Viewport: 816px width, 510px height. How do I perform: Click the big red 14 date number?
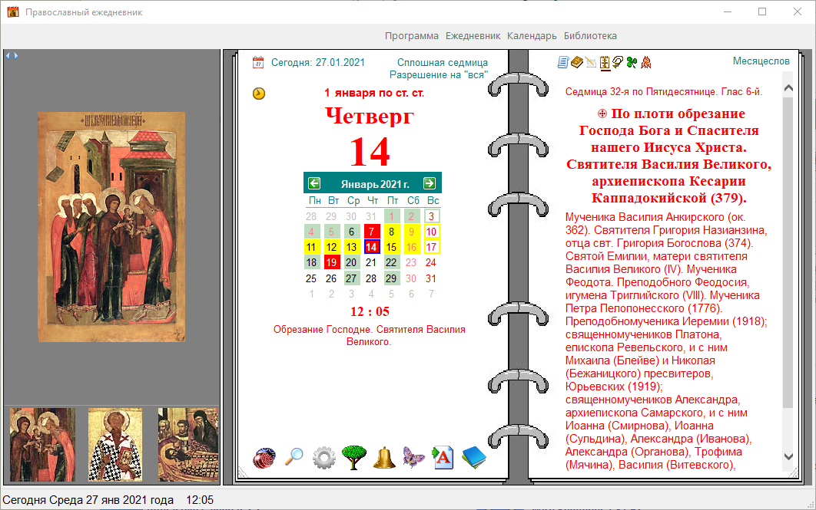click(x=370, y=152)
